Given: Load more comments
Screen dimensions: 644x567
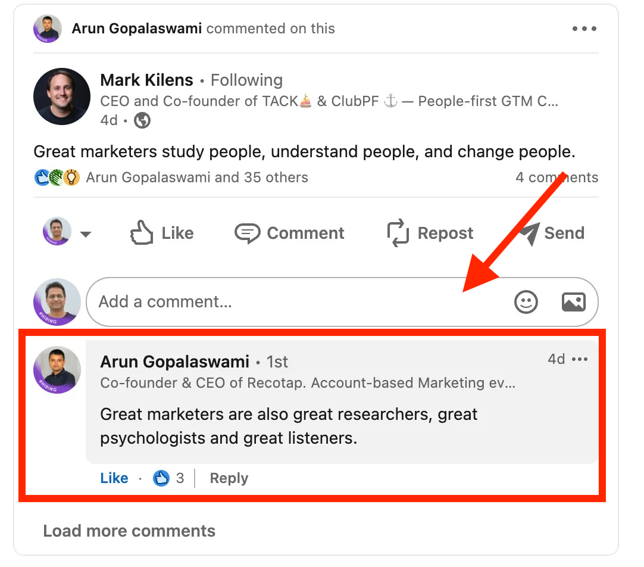Looking at the screenshot, I should pyautogui.click(x=129, y=531).
